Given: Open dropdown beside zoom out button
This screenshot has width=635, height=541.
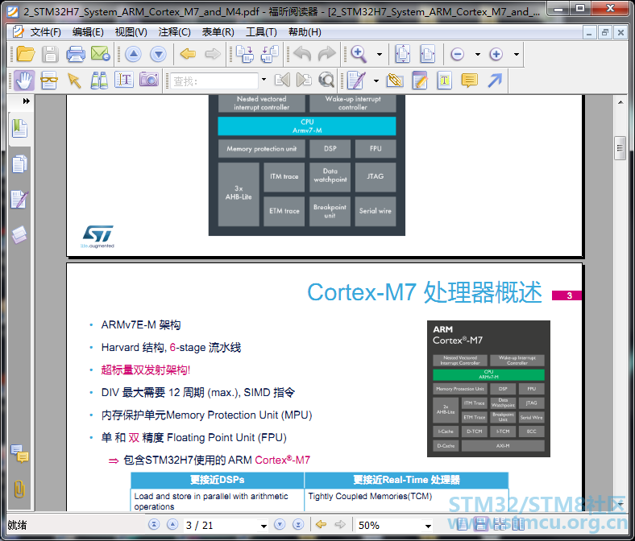Looking at the screenshot, I should pos(478,54).
